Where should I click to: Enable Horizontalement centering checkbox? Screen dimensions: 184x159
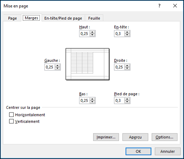[x=11, y=115]
